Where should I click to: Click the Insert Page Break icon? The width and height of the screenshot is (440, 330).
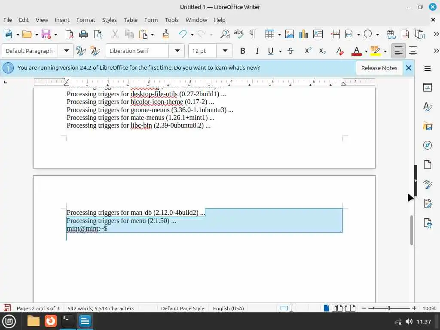point(335,34)
